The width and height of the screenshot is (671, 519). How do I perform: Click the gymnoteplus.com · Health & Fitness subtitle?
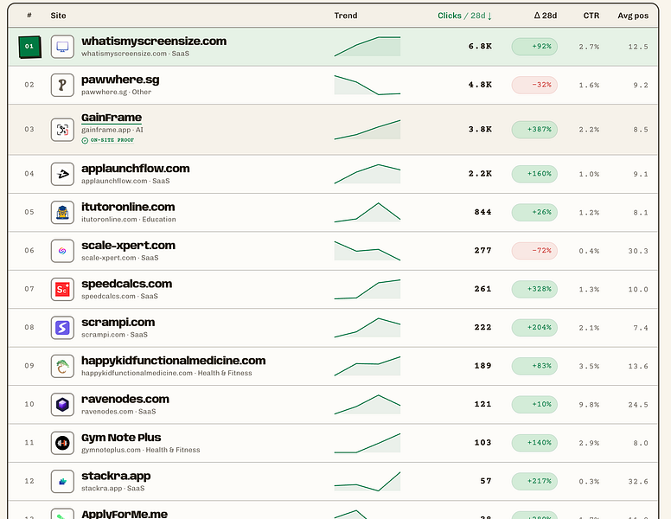click(x=141, y=450)
